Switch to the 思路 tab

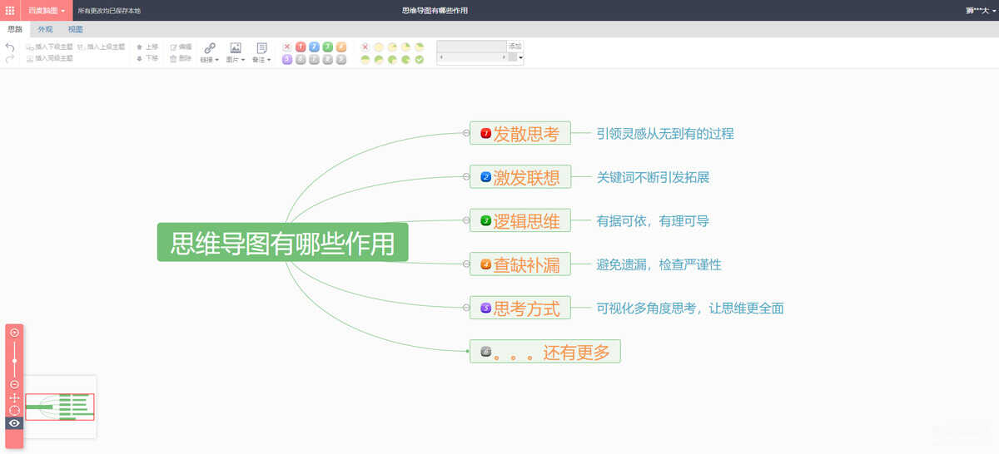click(15, 29)
